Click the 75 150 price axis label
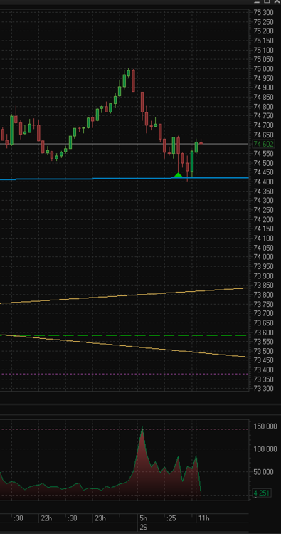This screenshot has height=534, width=281. pos(264,41)
